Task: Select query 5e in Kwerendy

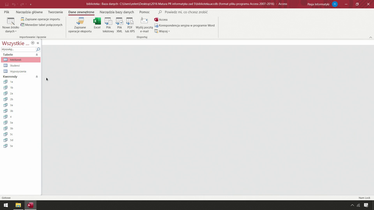Action: [x=11, y=146]
